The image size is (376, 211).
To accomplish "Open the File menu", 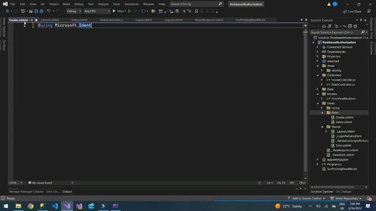I will pyautogui.click(x=13, y=4).
